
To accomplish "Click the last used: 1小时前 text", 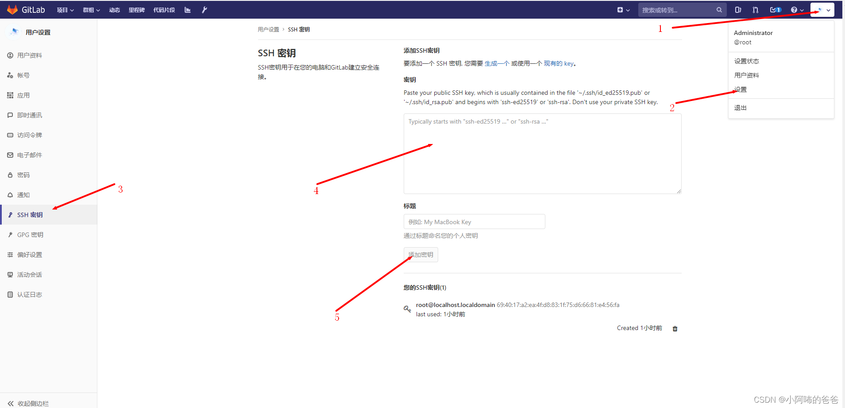I will pyautogui.click(x=440, y=314).
